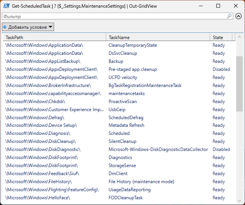This screenshot has height=205, width=245.
Task: Select the Scheduled task under Diagnosis
Action: [x=119, y=133]
